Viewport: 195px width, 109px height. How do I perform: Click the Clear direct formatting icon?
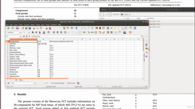tap(50, 28)
